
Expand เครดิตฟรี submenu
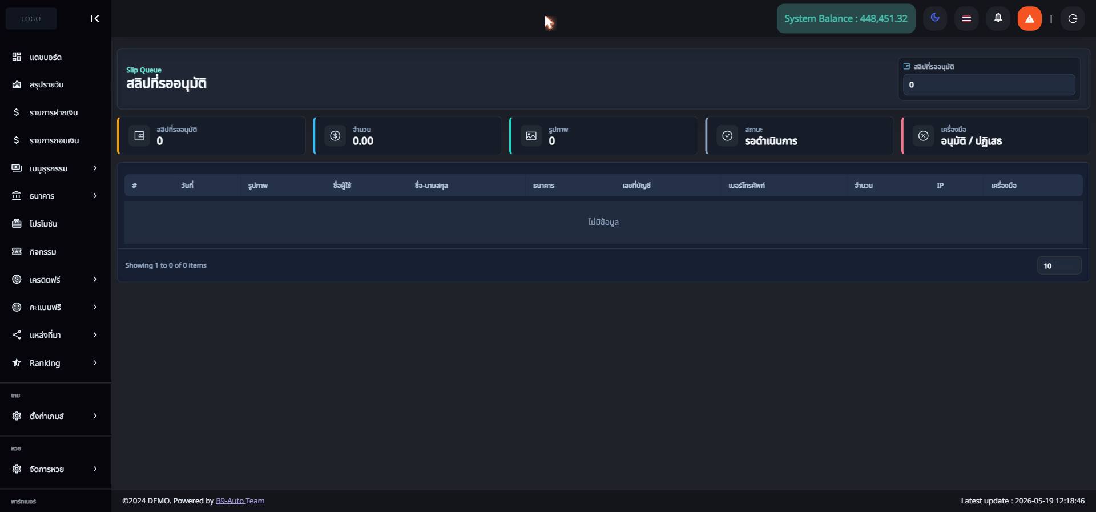pyautogui.click(x=55, y=280)
